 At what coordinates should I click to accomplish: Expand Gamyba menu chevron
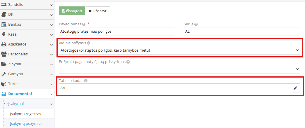click(51, 74)
